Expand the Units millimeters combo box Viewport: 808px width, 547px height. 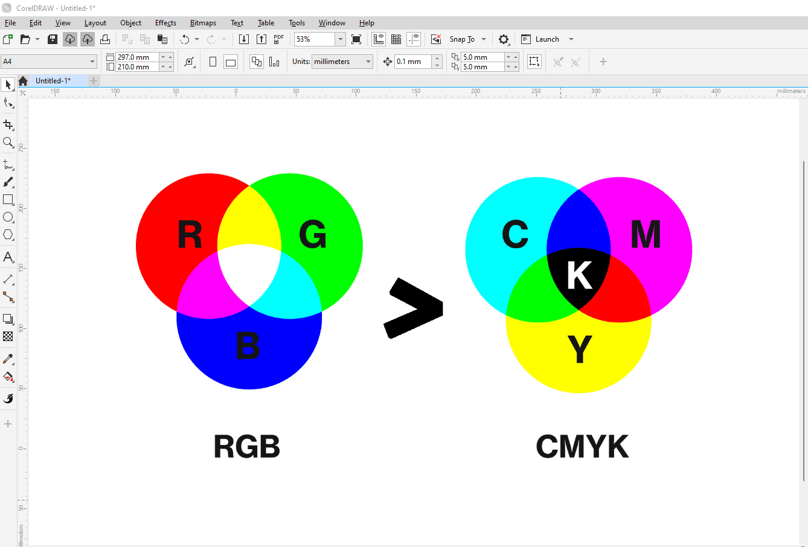[x=367, y=61]
